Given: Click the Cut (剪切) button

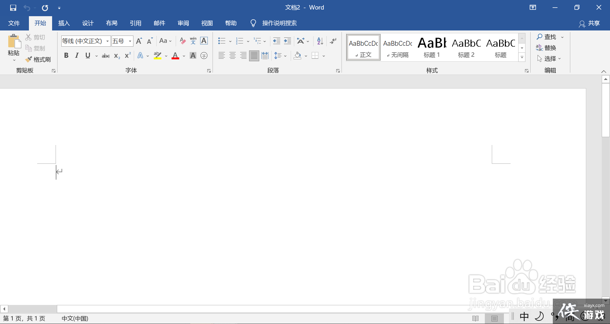Looking at the screenshot, I should click(35, 37).
